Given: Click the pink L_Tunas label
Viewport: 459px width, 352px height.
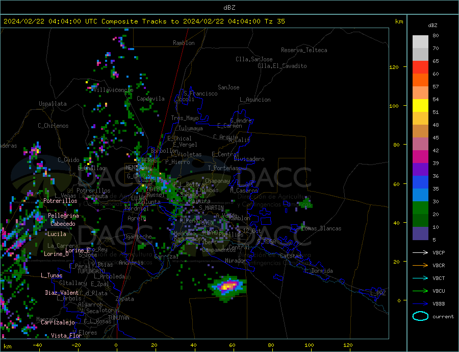Looking at the screenshot, I should click(52, 275).
